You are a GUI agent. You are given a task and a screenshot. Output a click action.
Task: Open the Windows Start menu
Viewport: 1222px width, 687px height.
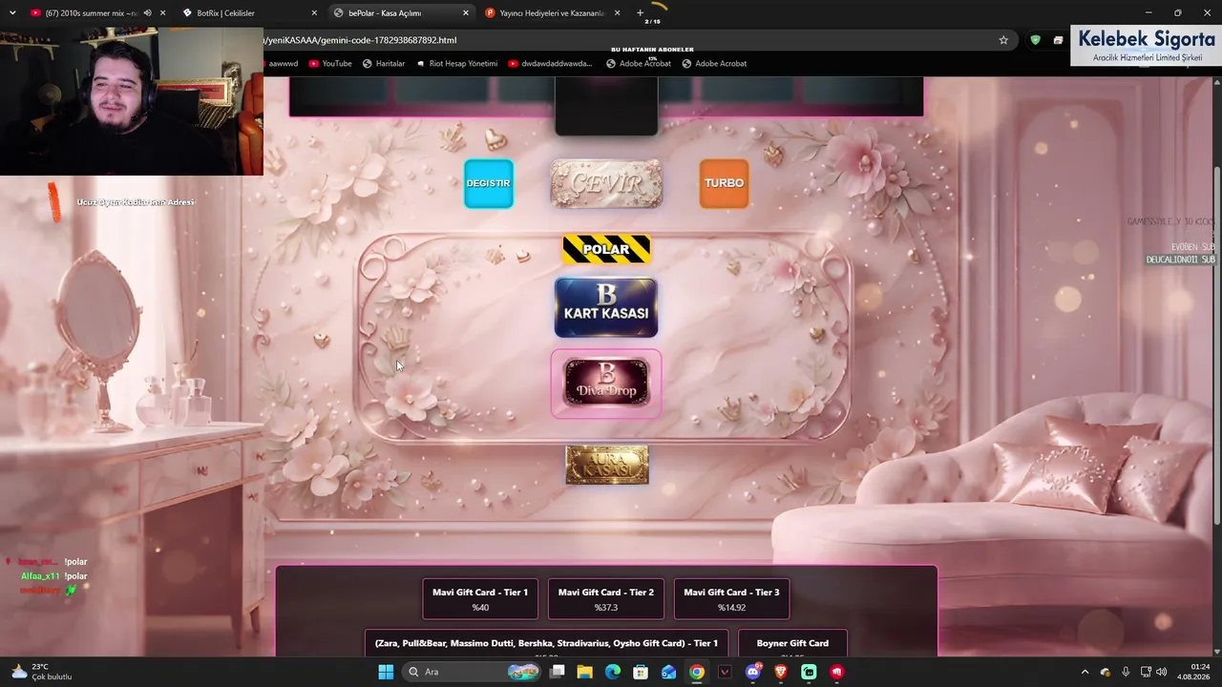point(386,672)
